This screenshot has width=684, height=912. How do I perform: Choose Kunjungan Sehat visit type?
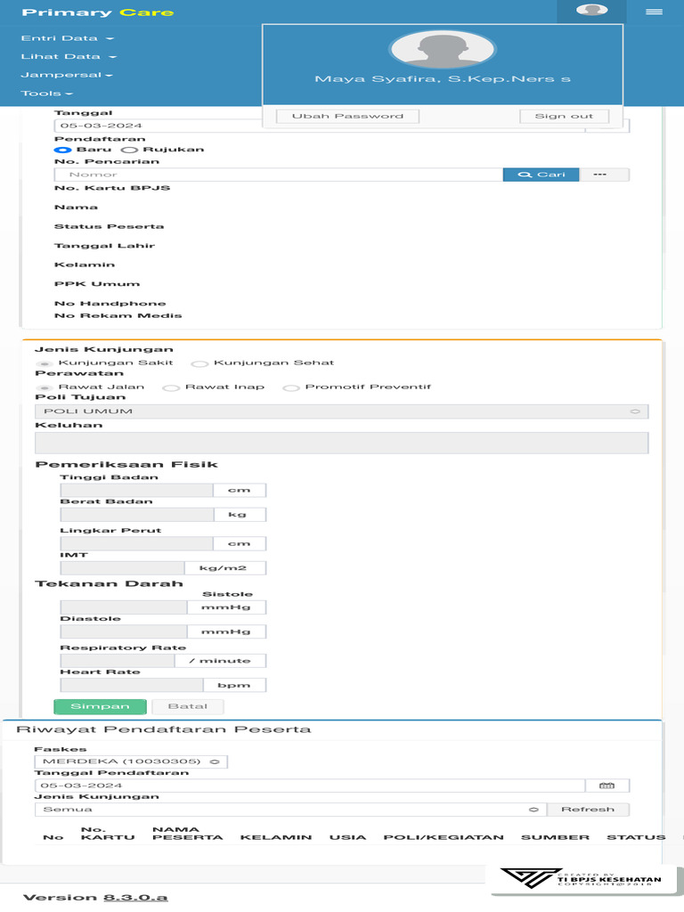[200, 363]
